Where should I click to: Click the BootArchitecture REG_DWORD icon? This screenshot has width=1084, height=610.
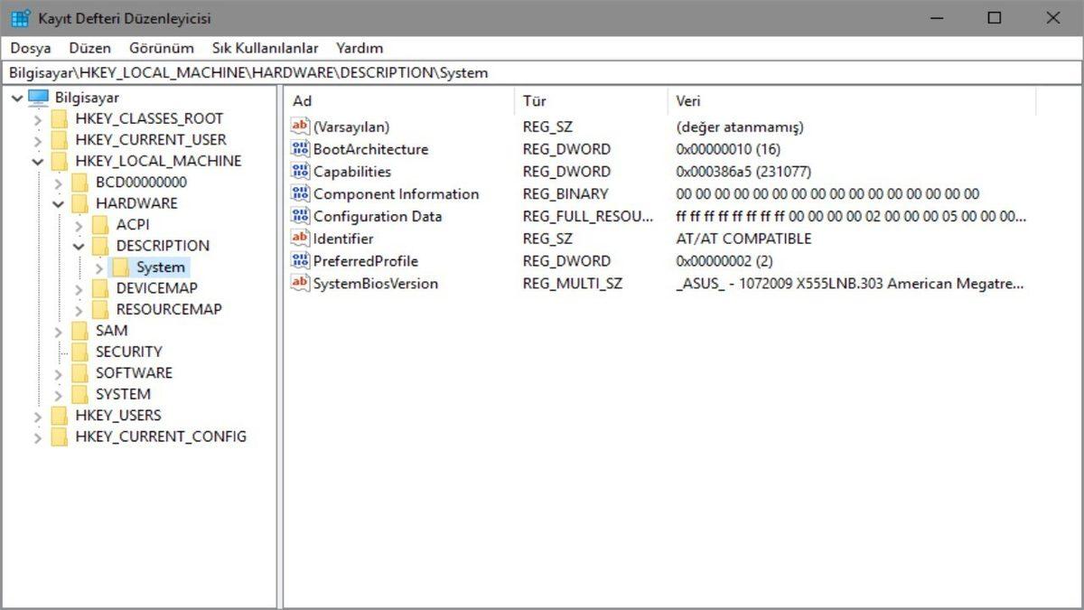(299, 148)
